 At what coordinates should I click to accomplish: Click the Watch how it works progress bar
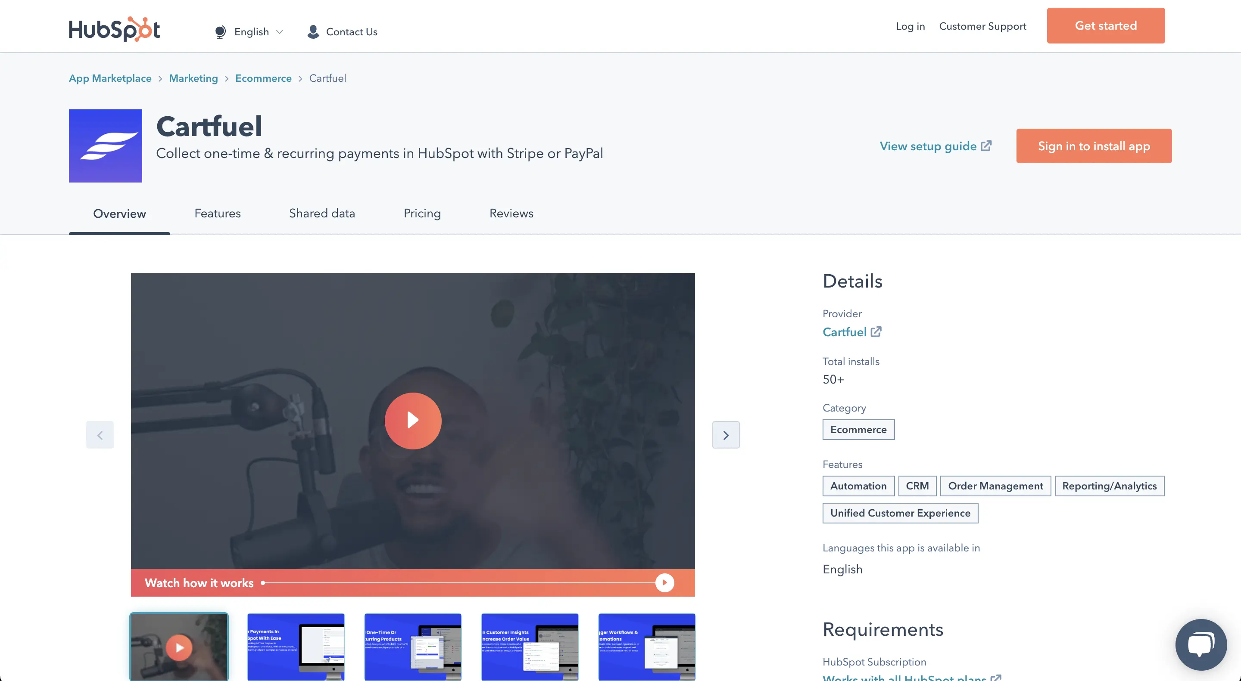coord(458,583)
